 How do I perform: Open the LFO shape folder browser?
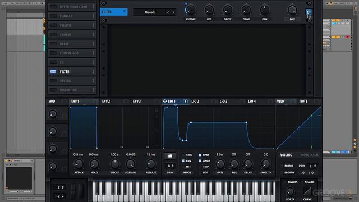coord(169,156)
